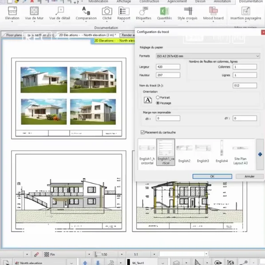Click the compass/divider icon in bottom bar

[197, 262]
